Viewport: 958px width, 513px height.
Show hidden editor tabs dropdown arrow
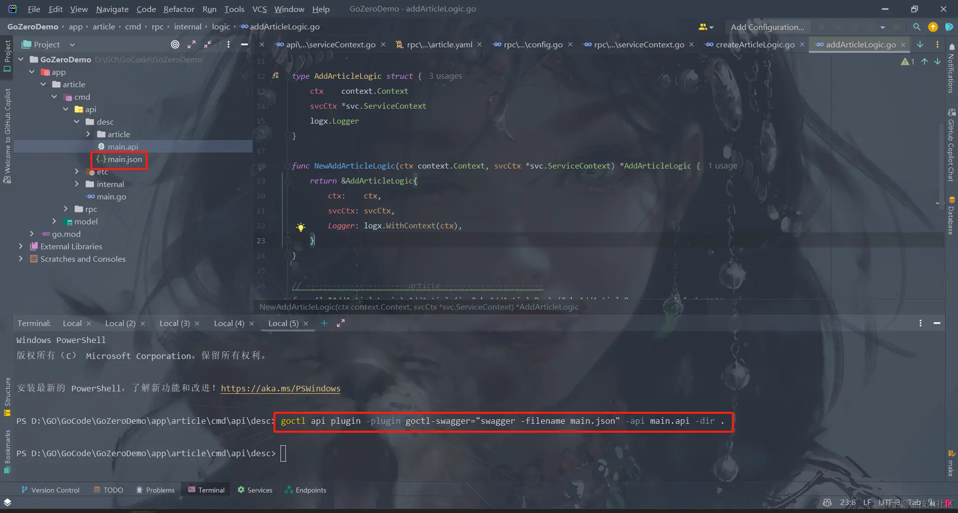[x=920, y=44]
